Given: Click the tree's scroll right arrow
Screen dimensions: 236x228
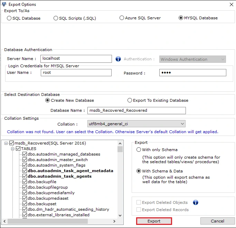Looking at the screenshot, I should point(114,221).
